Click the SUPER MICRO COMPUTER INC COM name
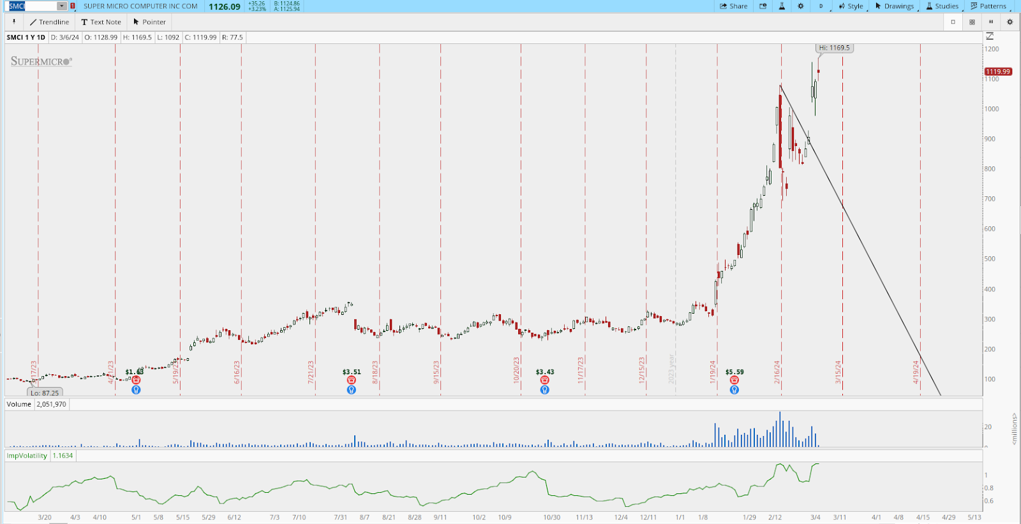 [140, 6]
